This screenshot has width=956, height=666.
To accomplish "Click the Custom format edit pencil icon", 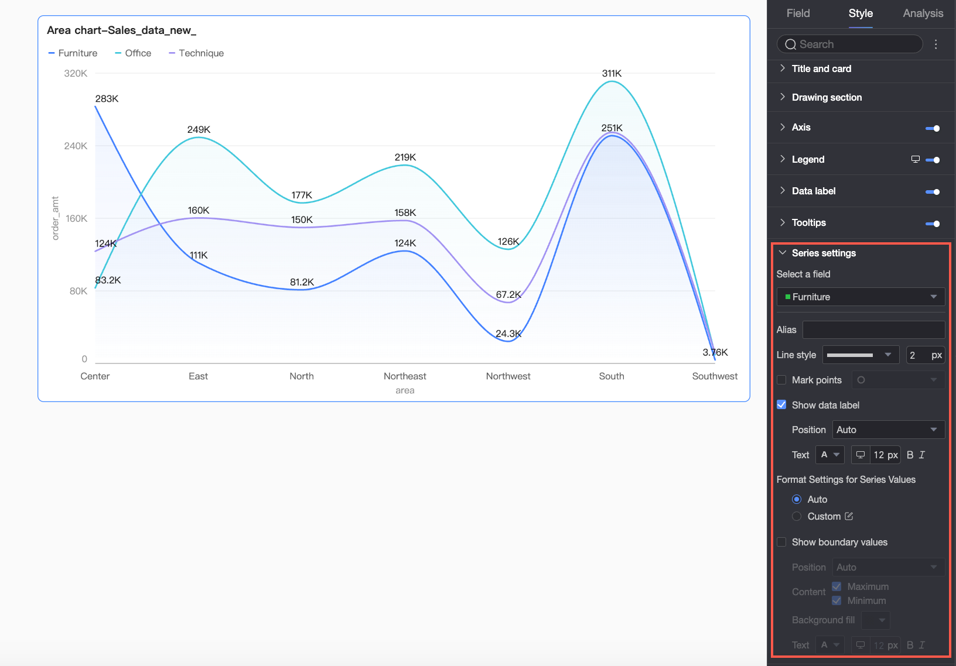I will (x=849, y=516).
